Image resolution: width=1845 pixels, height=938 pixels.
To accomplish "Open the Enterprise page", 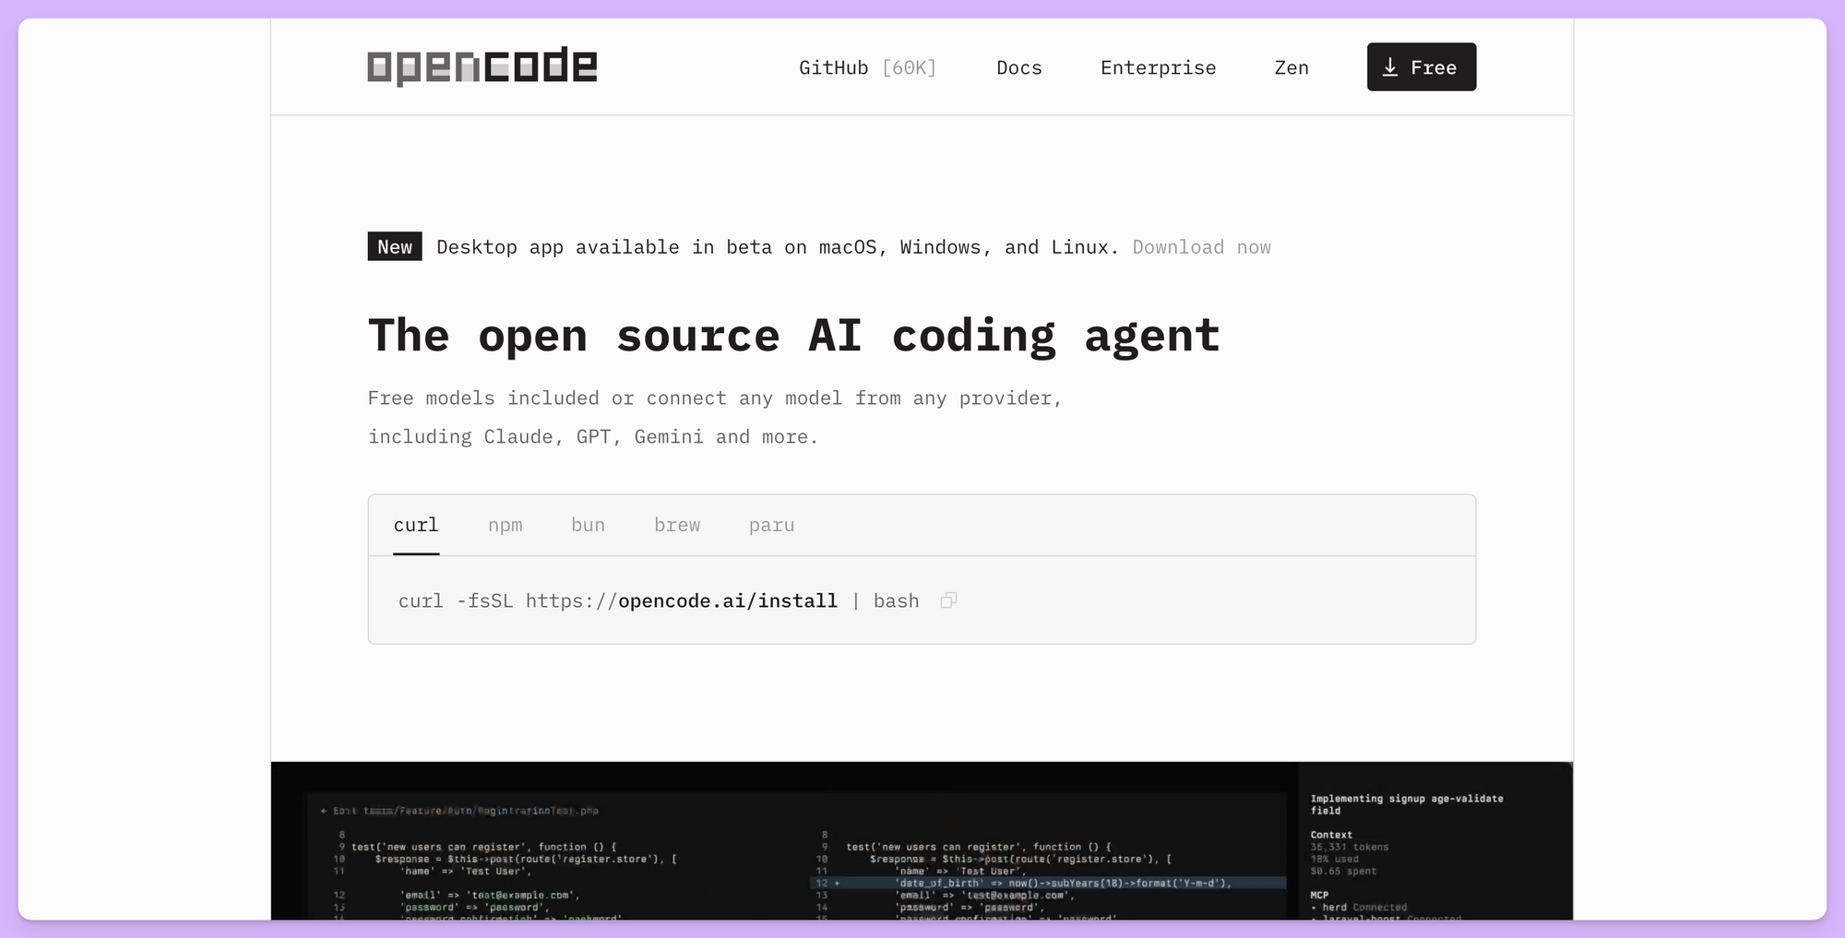I will (1158, 66).
